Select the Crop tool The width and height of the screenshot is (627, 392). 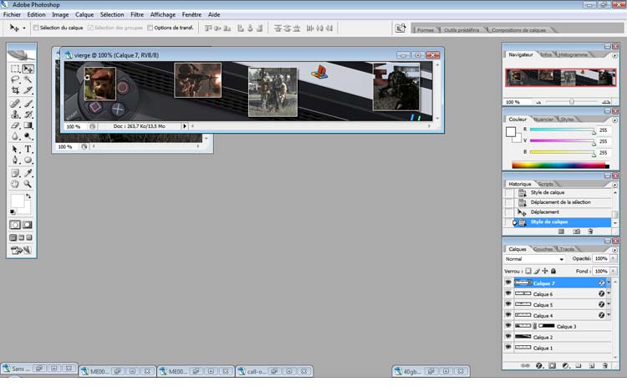tap(15, 90)
